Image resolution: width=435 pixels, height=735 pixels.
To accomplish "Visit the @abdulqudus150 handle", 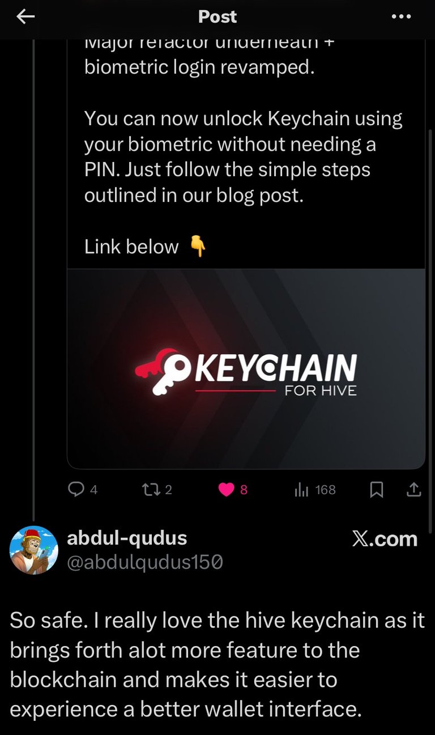I will coord(145,562).
